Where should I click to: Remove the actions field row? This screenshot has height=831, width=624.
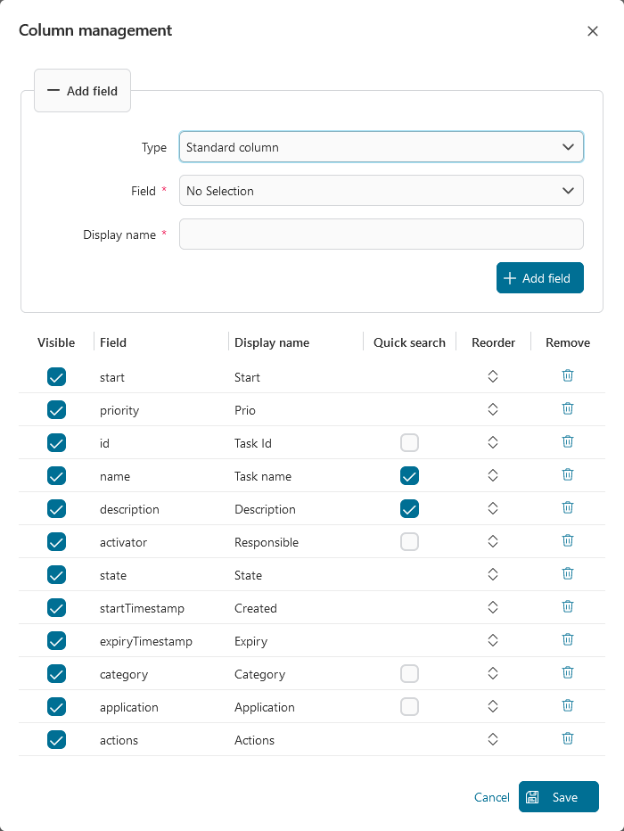pyautogui.click(x=567, y=738)
